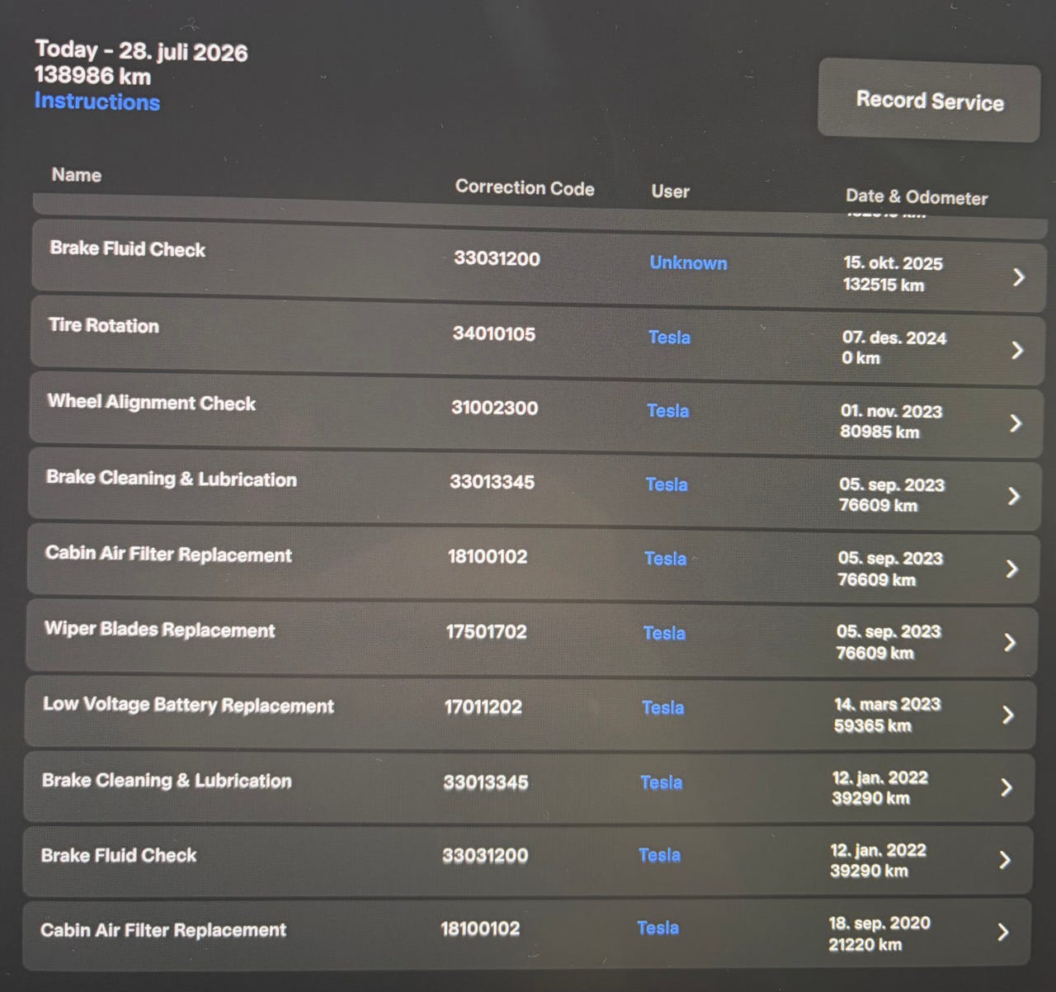
Task: Select the Low Voltage Battery Replacement row
Action: (x=530, y=715)
